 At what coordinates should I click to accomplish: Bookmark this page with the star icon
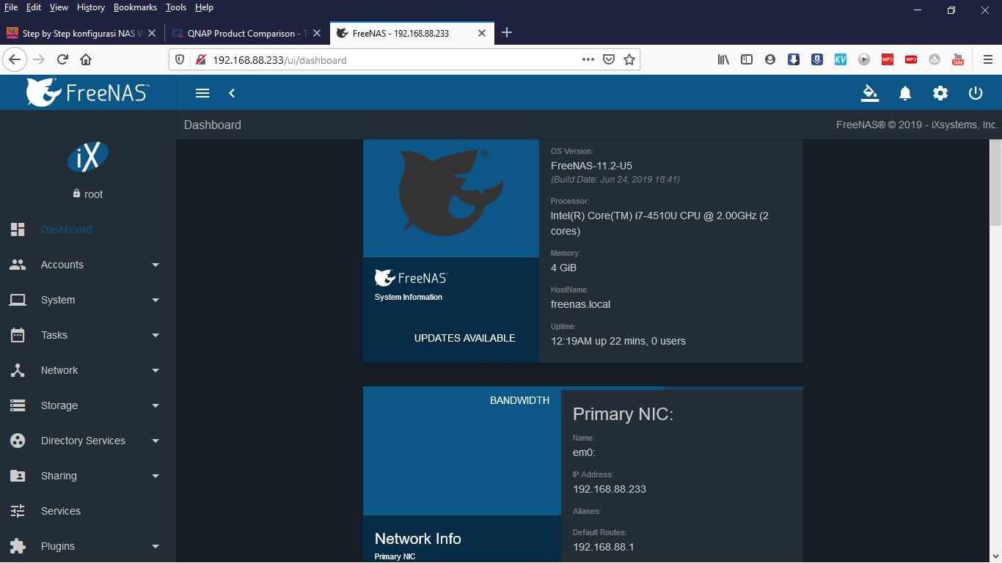click(x=629, y=59)
